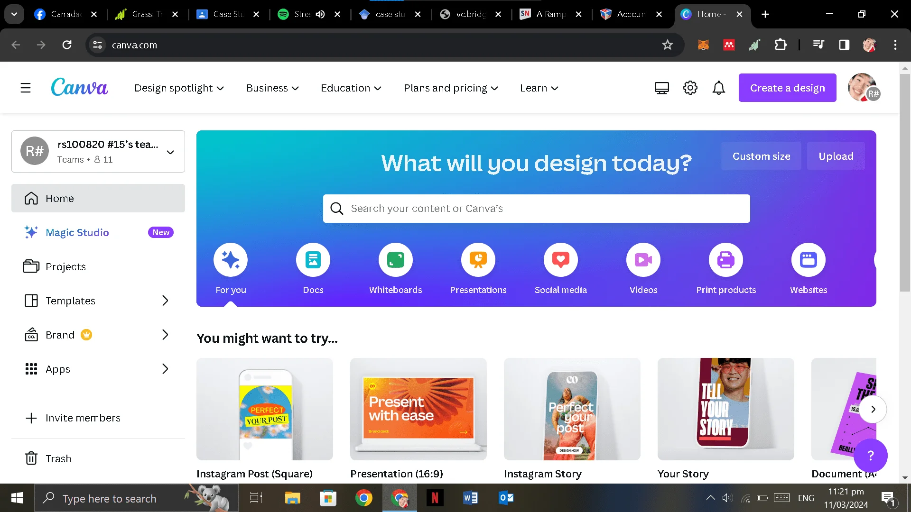Select the Presentations category icon
This screenshot has height=512, width=911.
point(478,260)
